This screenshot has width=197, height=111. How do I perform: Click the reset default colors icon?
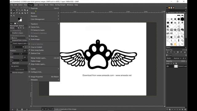[x=18, y=21]
